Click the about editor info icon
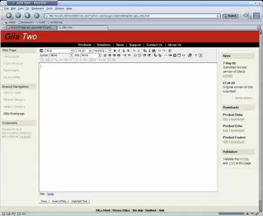Screen dimensions: 263x216 (200, 55)
